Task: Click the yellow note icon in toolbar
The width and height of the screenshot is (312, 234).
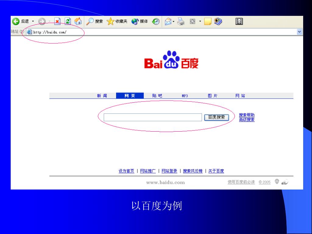Action: click(x=207, y=21)
